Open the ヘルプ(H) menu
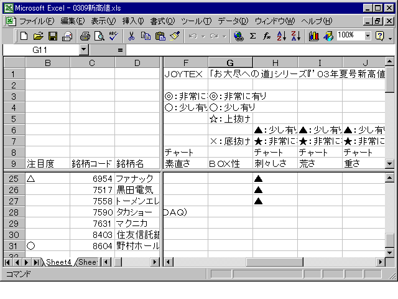Image resolution: width=398 pixels, height=299 pixels. pyautogui.click(x=317, y=21)
